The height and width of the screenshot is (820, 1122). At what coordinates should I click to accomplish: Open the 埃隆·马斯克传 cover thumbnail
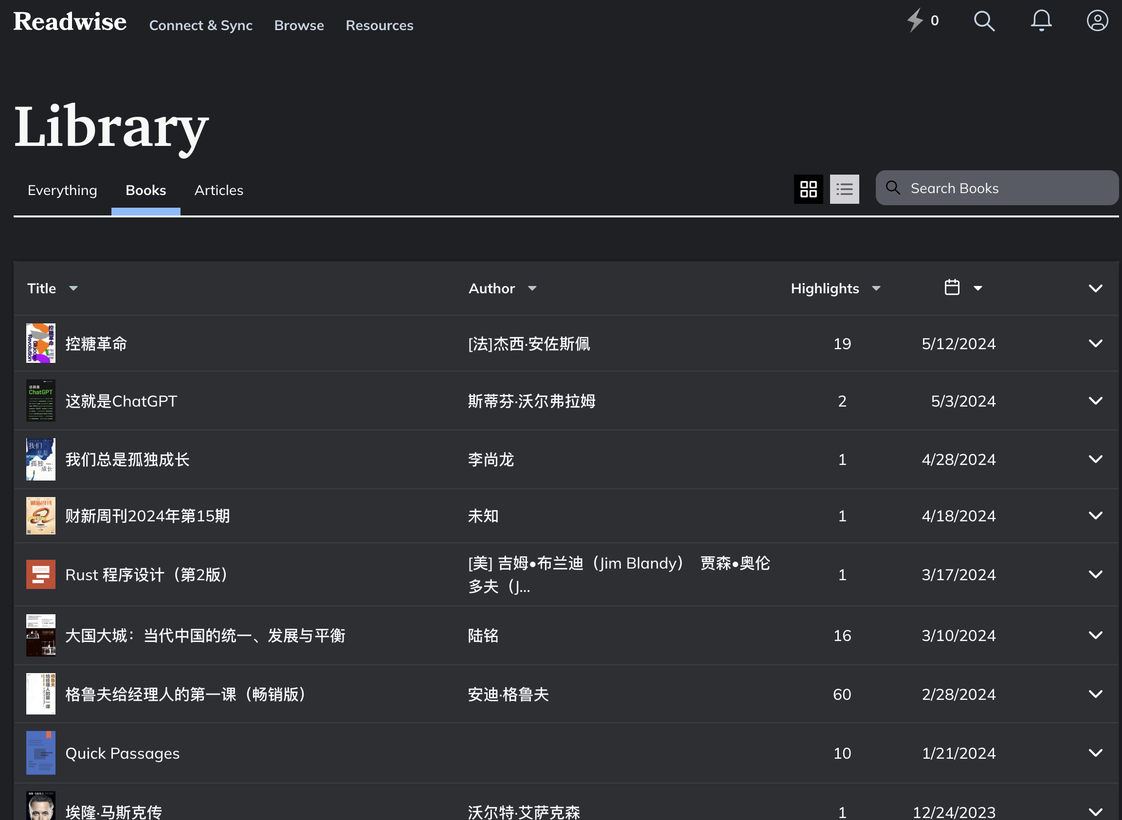click(x=41, y=806)
